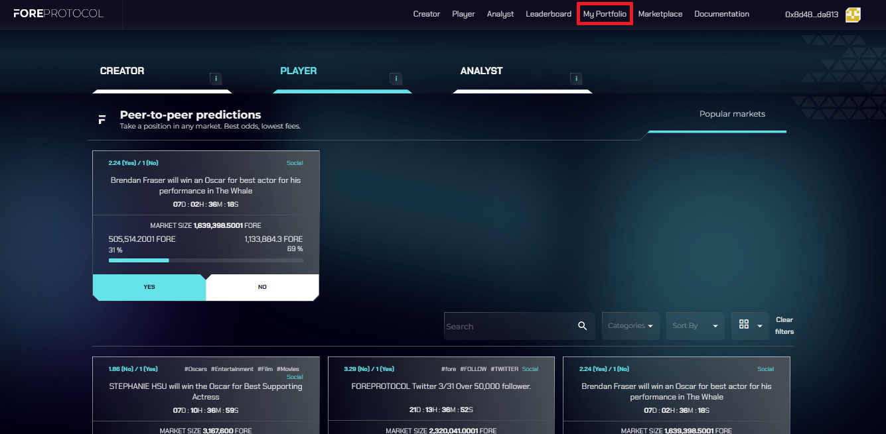Select NO on the featured Brendan Fraser market
The height and width of the screenshot is (434, 886).
pyautogui.click(x=262, y=287)
